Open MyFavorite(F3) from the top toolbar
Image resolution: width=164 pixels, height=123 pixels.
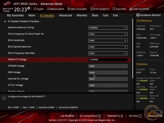point(56,9)
